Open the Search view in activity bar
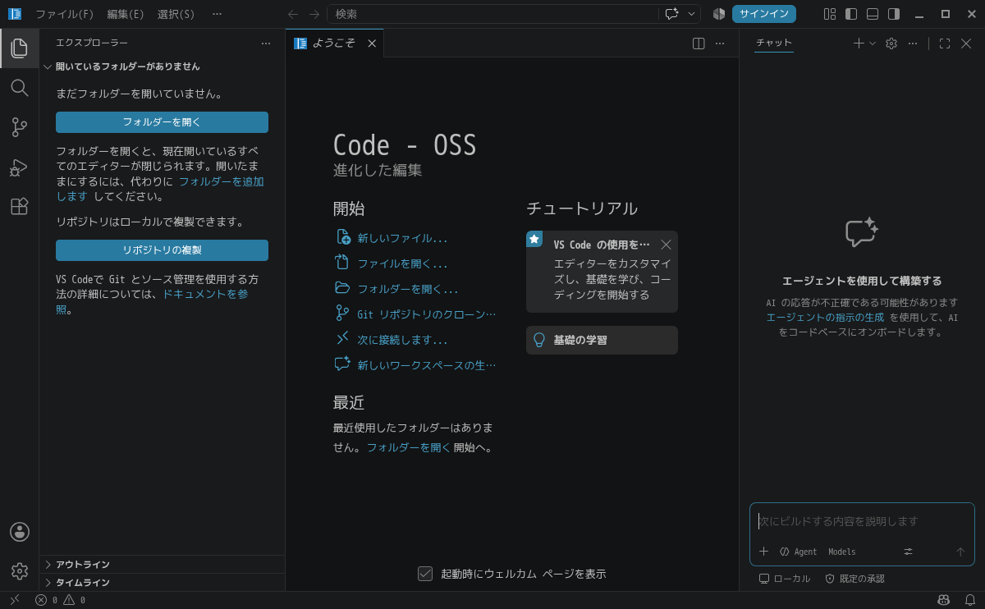Screen dimensions: 985x609 (19, 88)
